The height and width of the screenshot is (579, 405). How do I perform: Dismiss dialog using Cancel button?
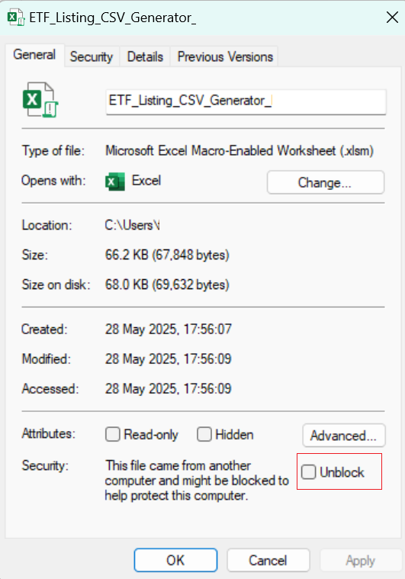click(268, 560)
